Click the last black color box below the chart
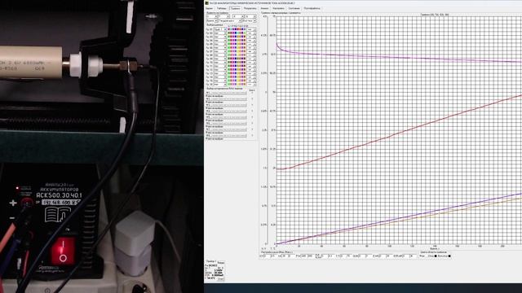 click(449, 256)
